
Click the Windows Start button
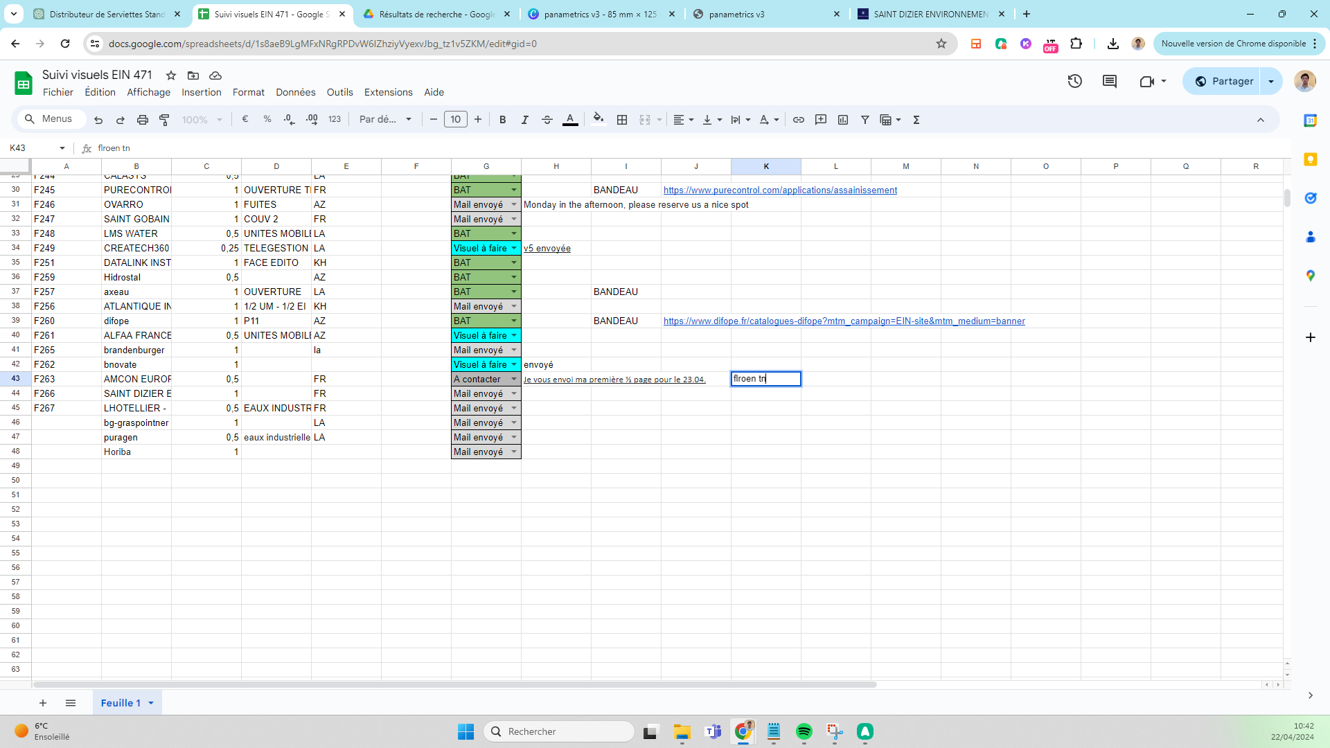click(465, 731)
